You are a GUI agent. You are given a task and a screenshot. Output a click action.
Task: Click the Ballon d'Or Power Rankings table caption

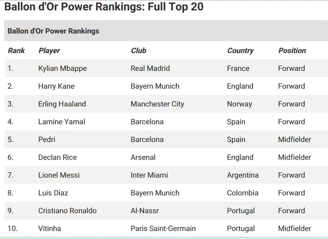pos(53,31)
